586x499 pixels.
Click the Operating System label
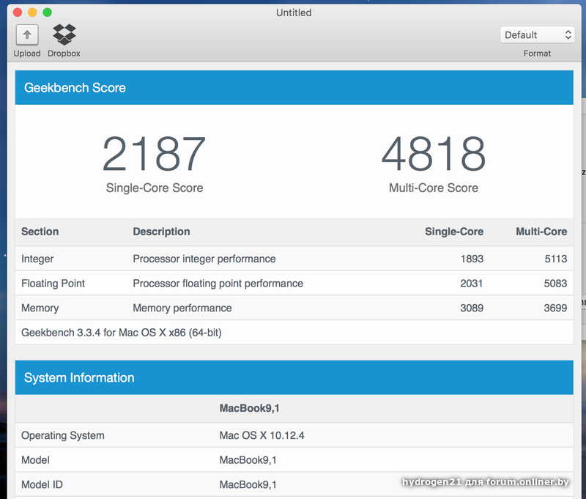pos(63,435)
